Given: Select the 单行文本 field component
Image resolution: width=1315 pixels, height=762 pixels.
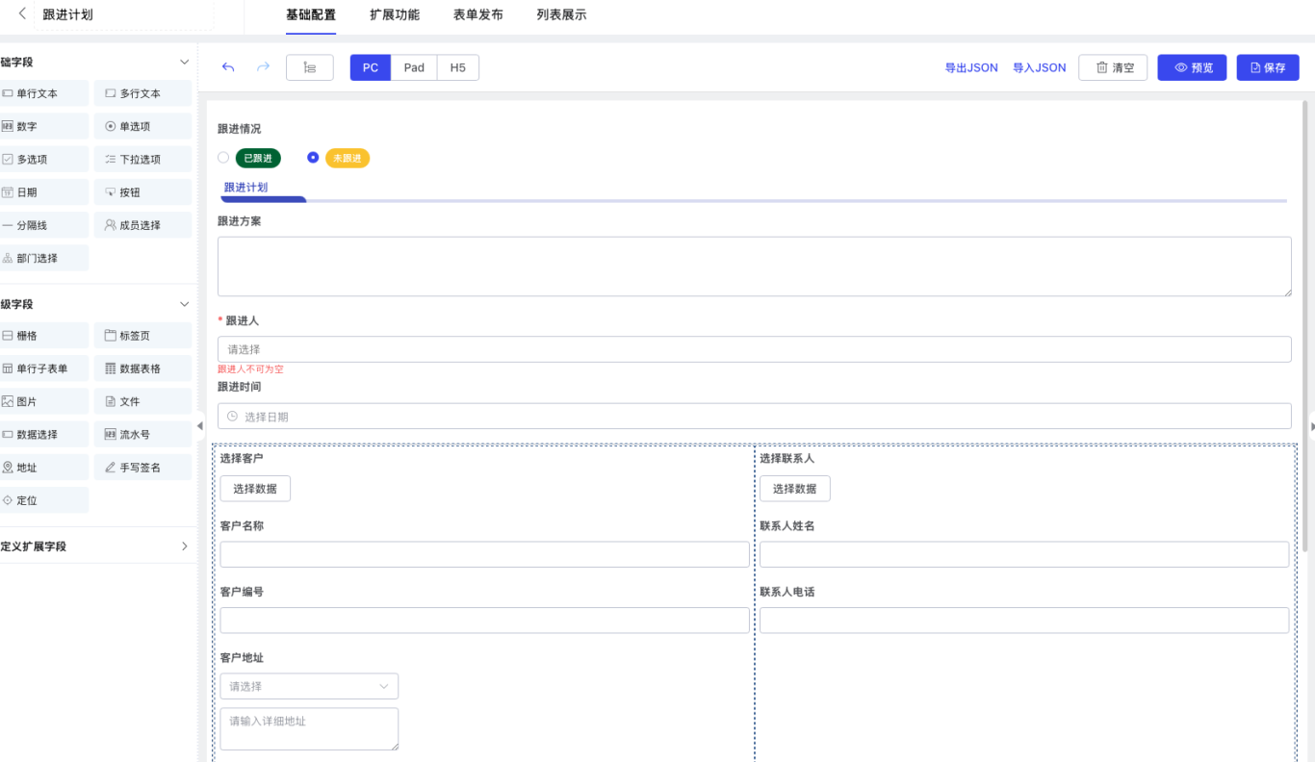Looking at the screenshot, I should tap(43, 93).
